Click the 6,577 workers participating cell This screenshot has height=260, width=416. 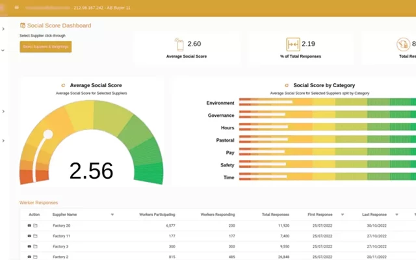point(170,226)
